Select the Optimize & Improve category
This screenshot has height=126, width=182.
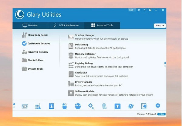(36, 44)
